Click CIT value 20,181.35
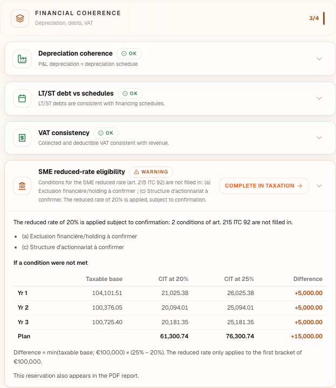Screen dimensions: 336x388 tap(175, 322)
